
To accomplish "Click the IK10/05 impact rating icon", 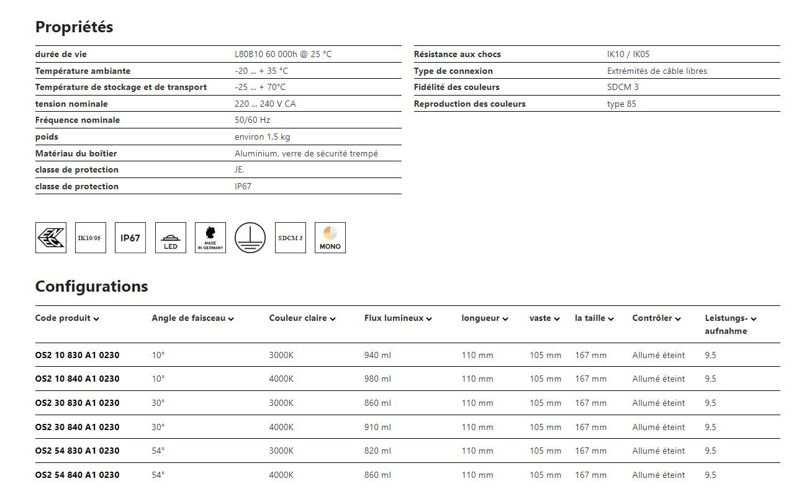I will 91,238.
